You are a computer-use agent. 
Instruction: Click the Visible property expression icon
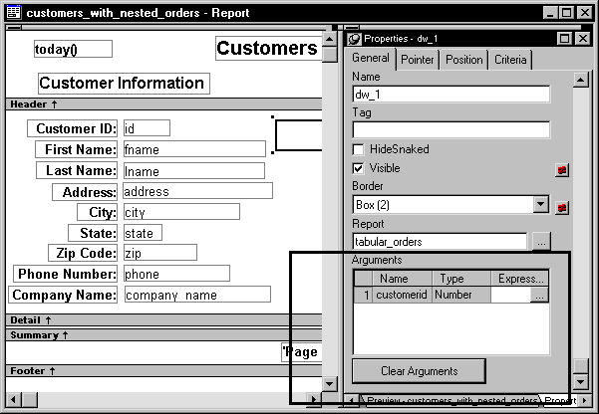(562, 169)
